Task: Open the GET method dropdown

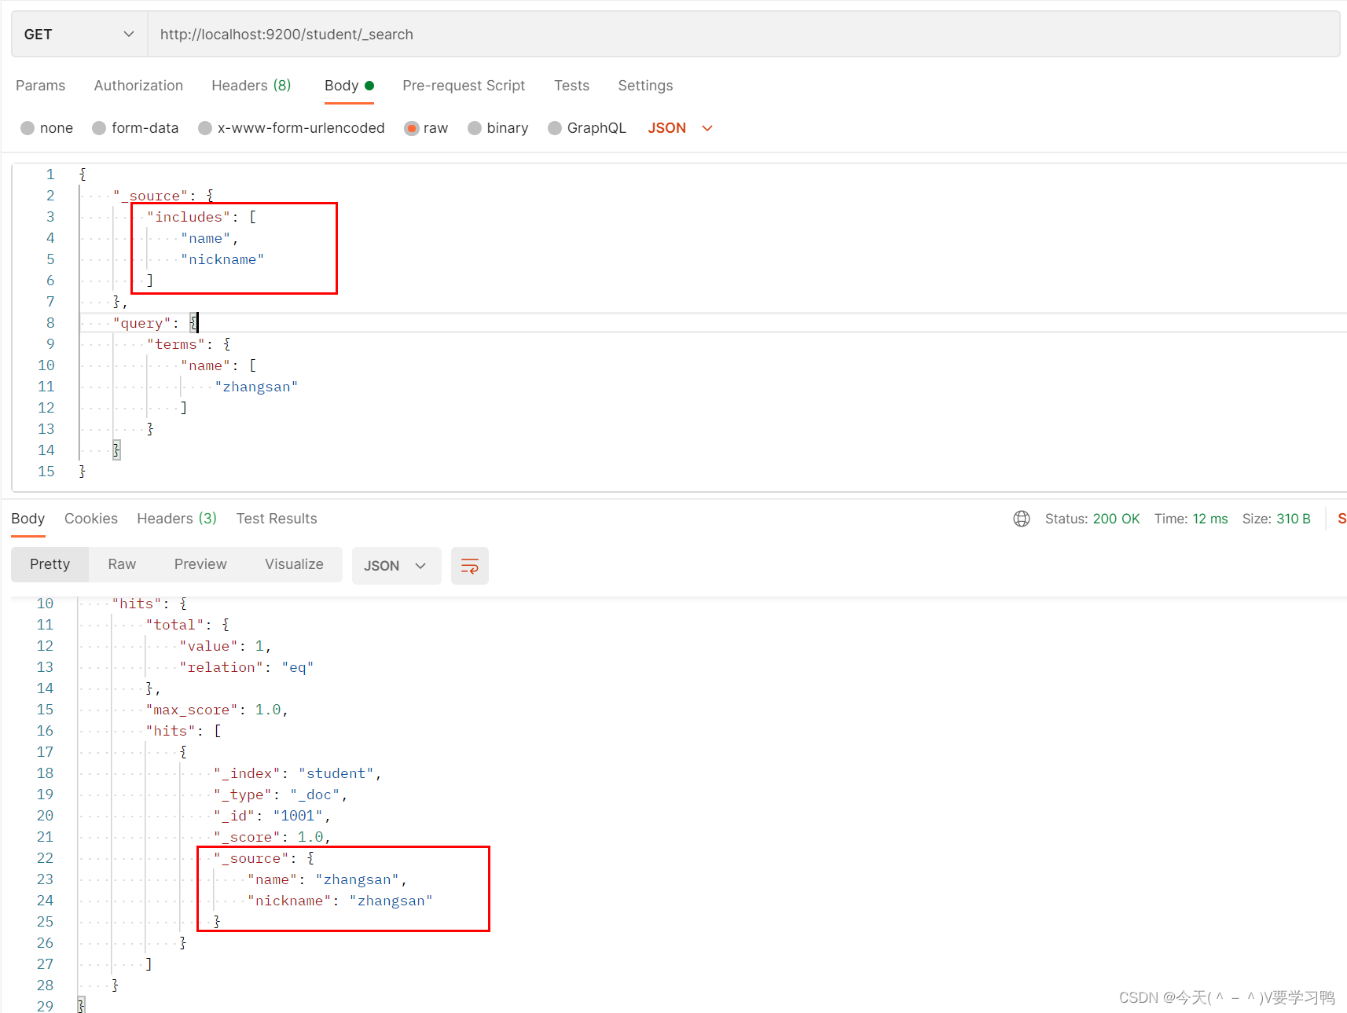Action: point(79,35)
